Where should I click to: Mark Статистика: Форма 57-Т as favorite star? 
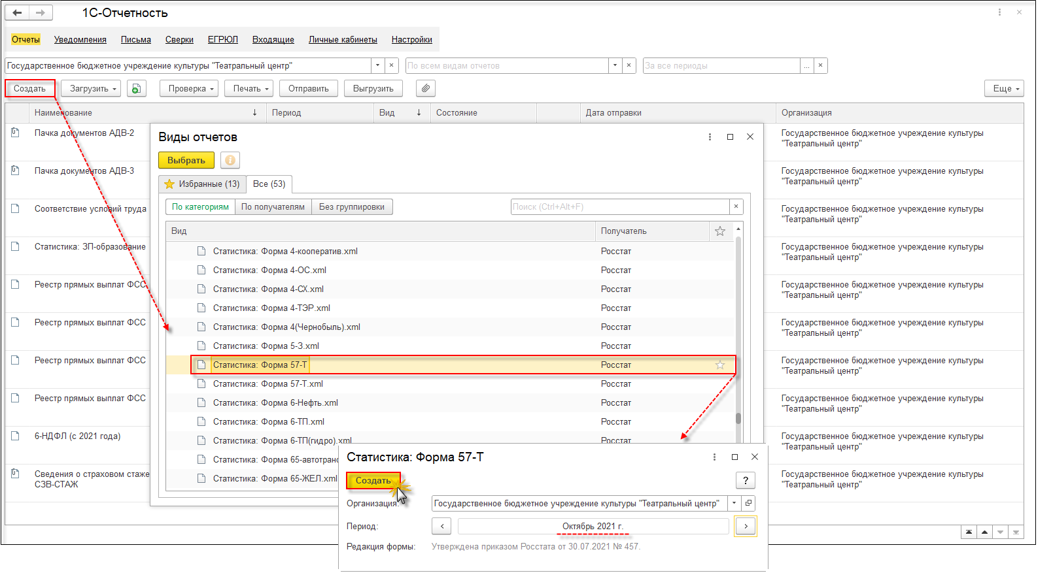click(720, 365)
